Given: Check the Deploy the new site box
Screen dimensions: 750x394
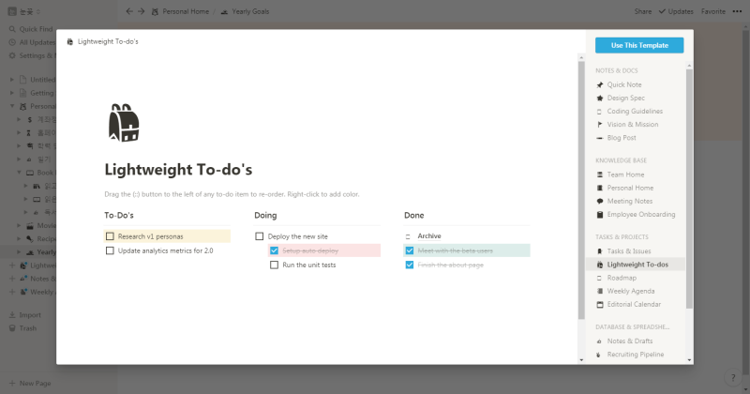Looking at the screenshot, I should [260, 236].
